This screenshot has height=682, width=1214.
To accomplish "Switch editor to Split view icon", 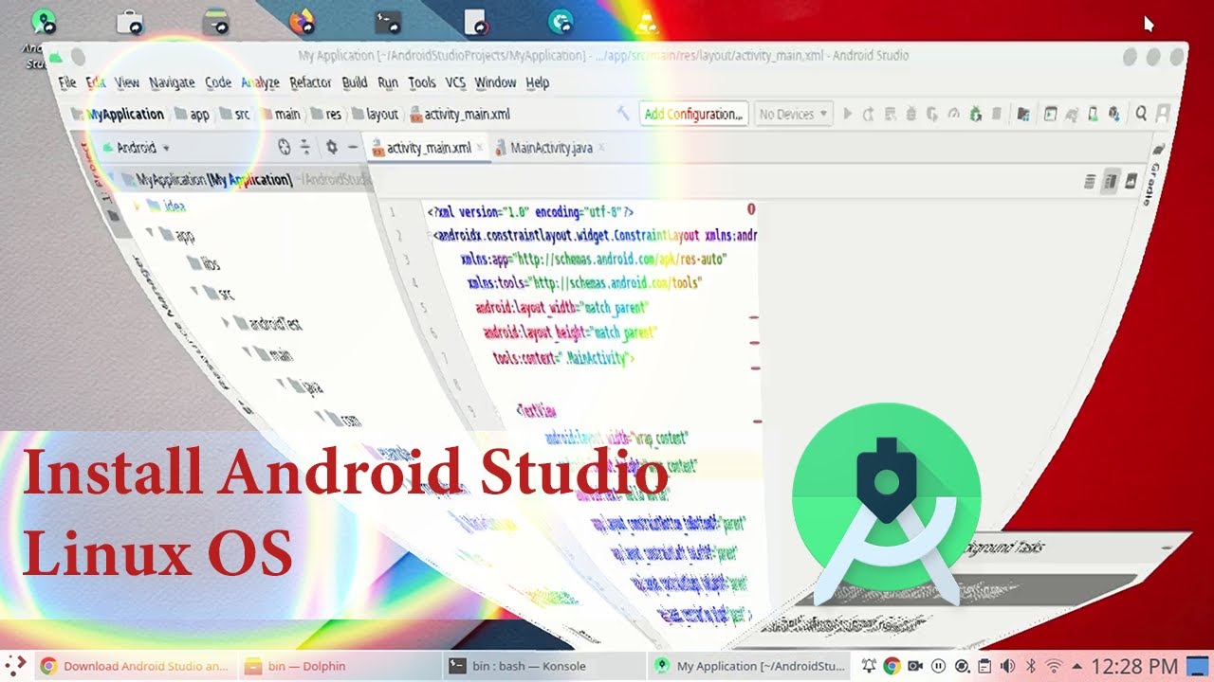I will [x=1110, y=182].
